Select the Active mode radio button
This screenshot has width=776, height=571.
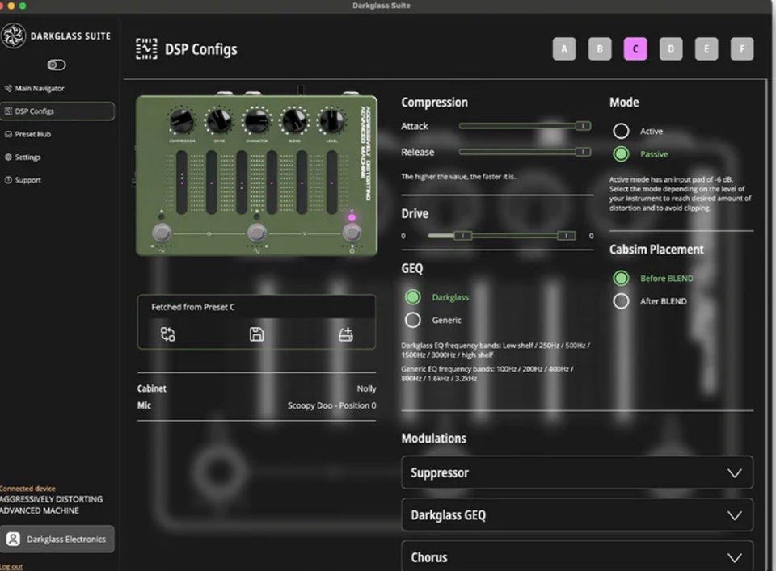coord(621,131)
